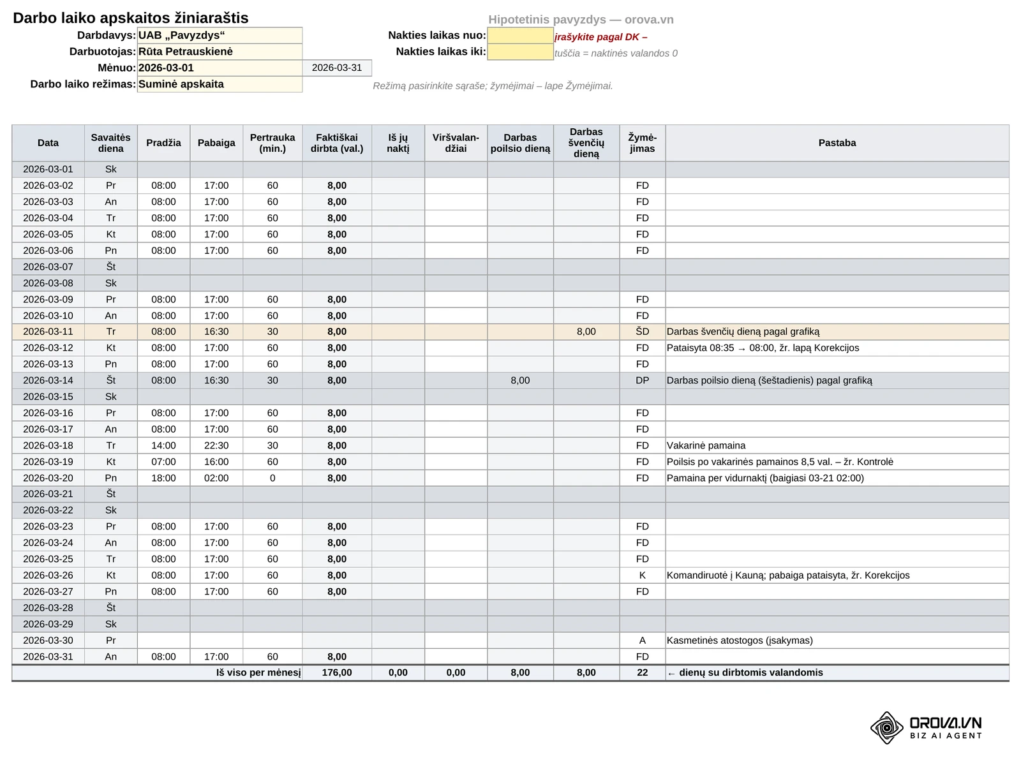Click the DP marking on 2026-03-14 row
This screenshot has height=770, width=1021.
(x=642, y=381)
